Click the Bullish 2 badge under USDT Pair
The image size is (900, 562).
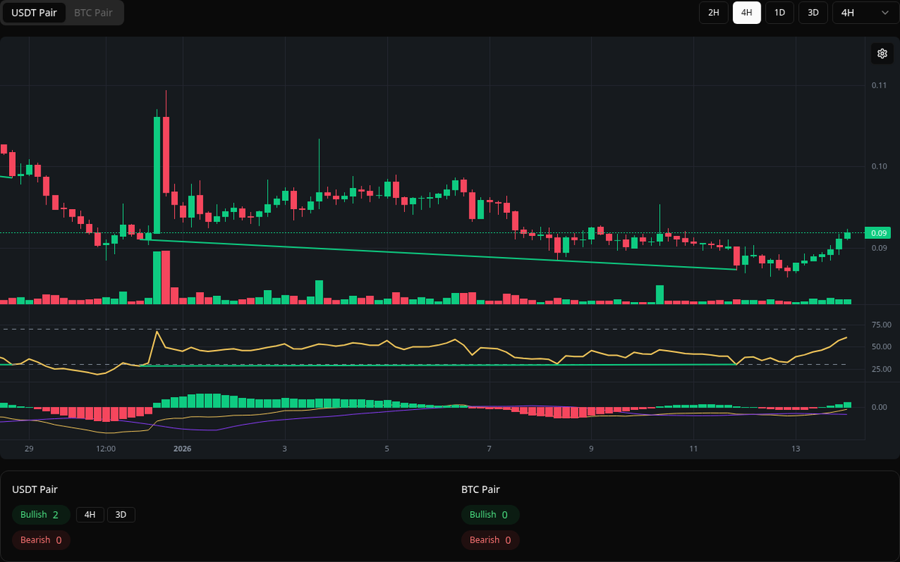(x=40, y=515)
